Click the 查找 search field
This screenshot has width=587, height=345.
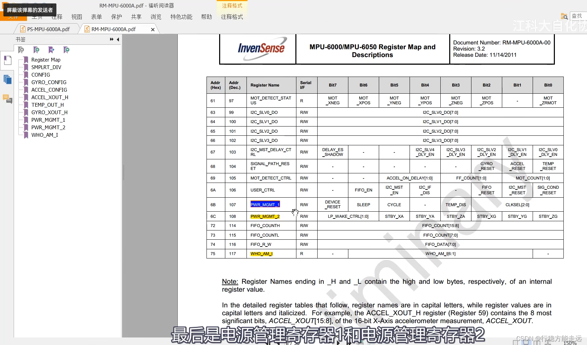tap(578, 16)
